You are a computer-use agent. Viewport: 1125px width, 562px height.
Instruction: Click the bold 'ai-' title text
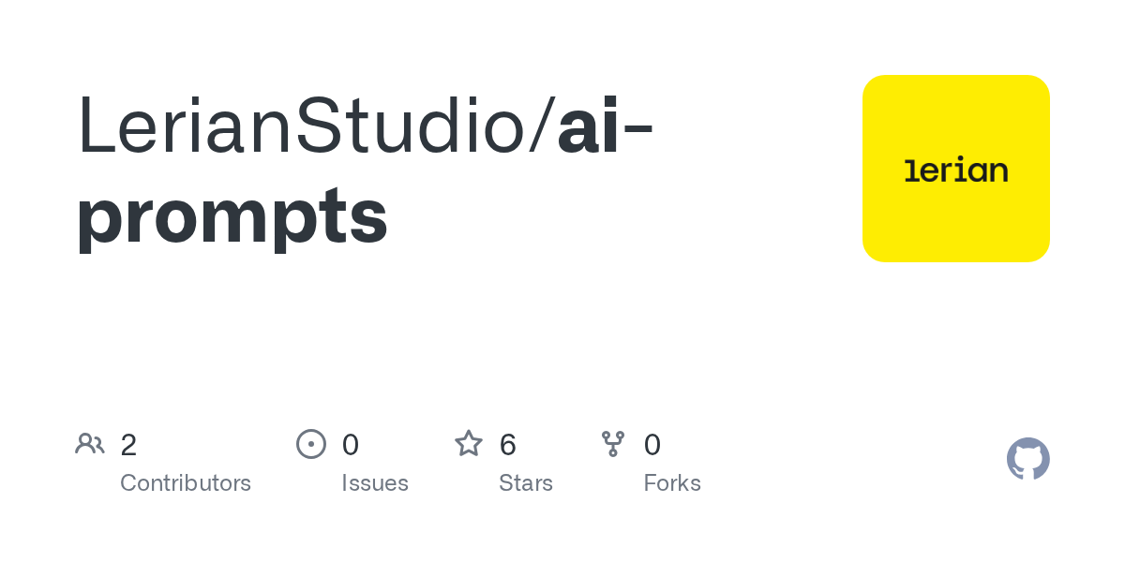[x=605, y=125]
